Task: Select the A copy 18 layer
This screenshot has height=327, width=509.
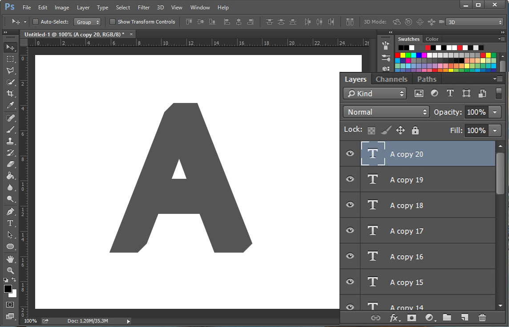Action: click(428, 205)
